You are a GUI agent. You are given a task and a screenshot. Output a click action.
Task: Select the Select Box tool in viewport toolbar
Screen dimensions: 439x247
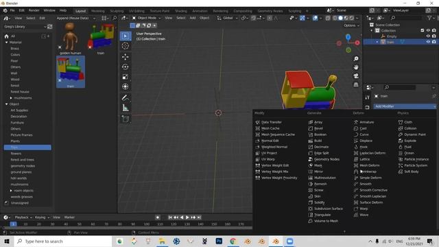[126, 36]
